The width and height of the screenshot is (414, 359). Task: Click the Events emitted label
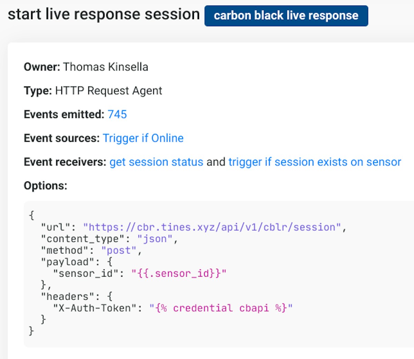coord(64,114)
